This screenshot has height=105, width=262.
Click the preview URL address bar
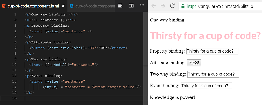(x=220, y=6)
